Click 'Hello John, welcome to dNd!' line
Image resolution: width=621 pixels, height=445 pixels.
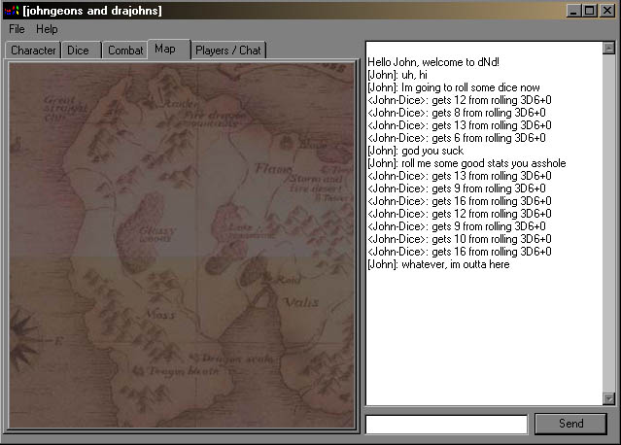433,62
